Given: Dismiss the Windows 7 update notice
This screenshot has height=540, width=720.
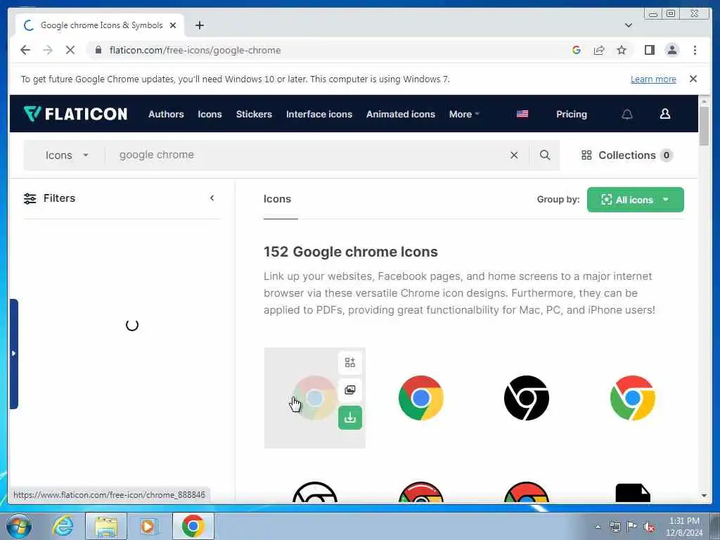Looking at the screenshot, I should tap(693, 79).
